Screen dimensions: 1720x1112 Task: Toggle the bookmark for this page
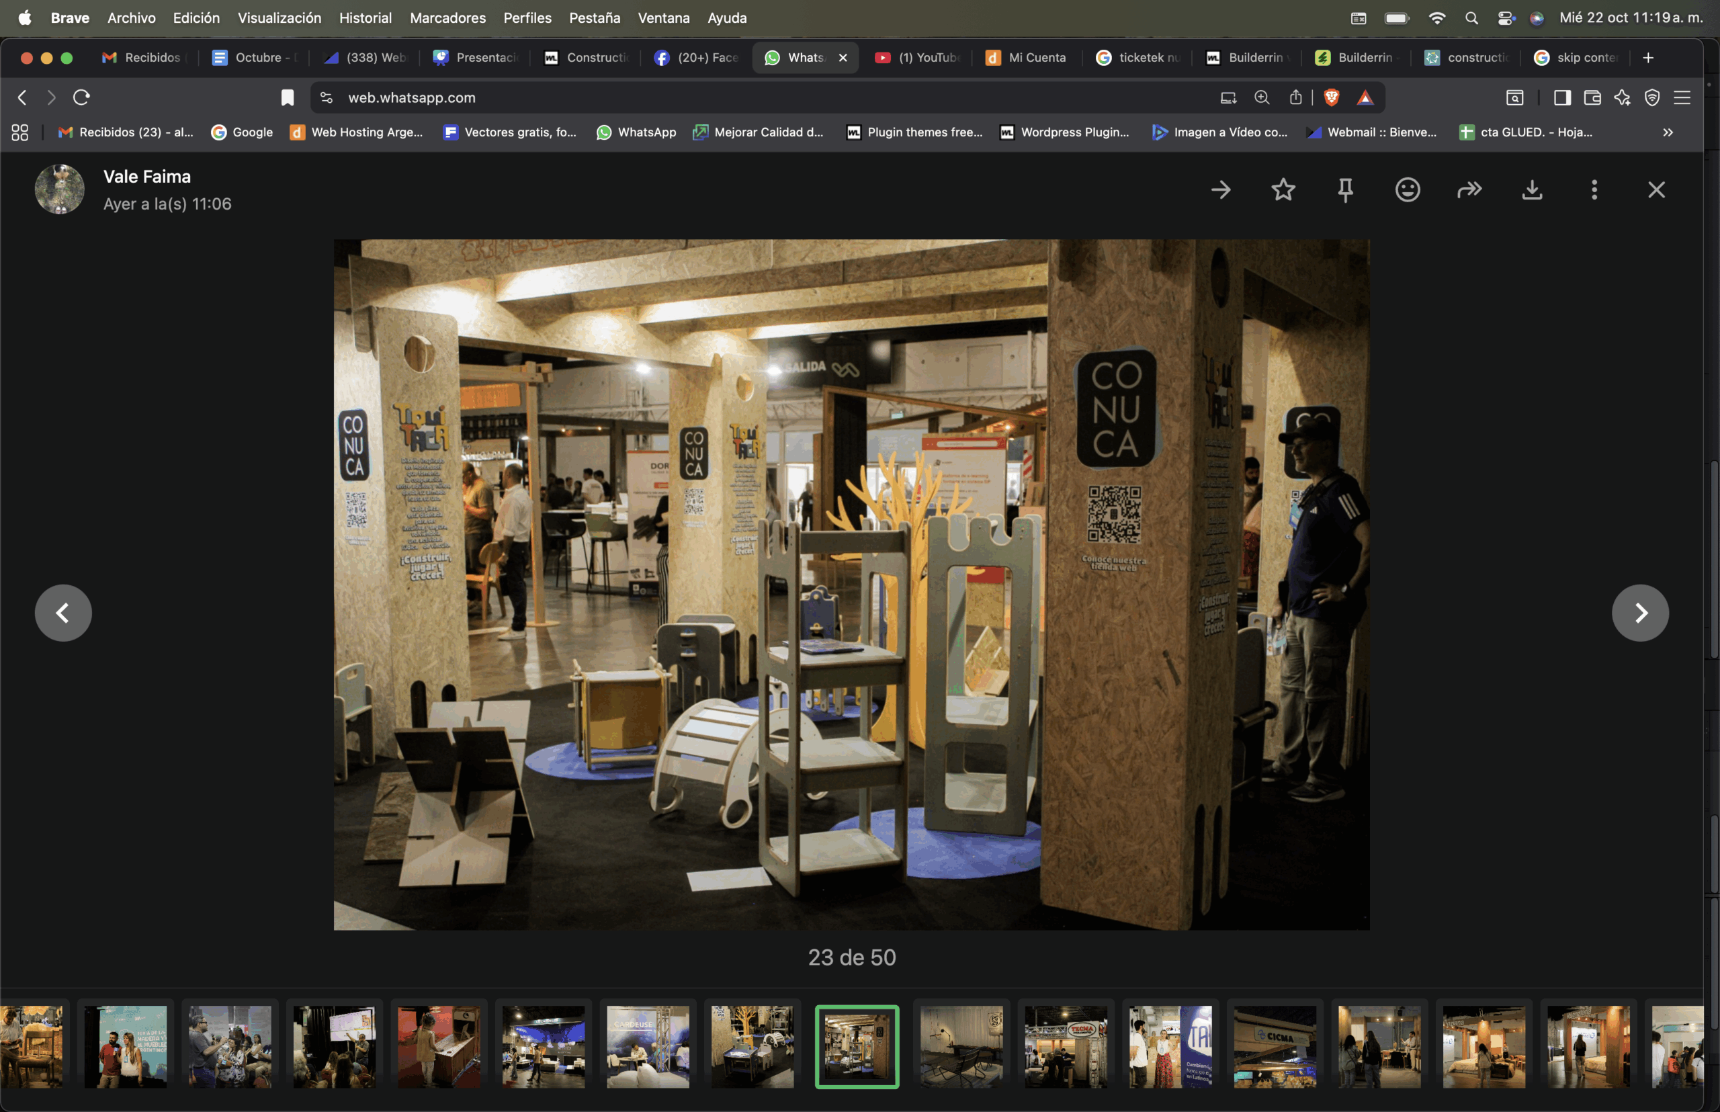point(288,97)
